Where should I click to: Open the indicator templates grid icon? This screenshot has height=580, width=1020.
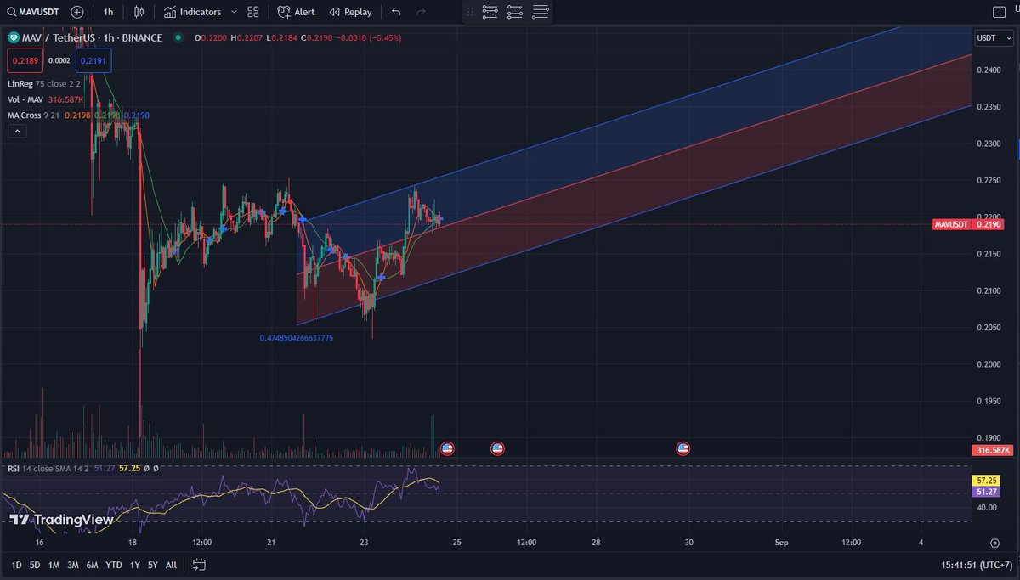coord(253,12)
